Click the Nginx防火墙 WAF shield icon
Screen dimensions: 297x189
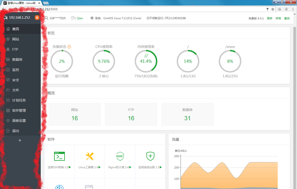(x=120, y=156)
